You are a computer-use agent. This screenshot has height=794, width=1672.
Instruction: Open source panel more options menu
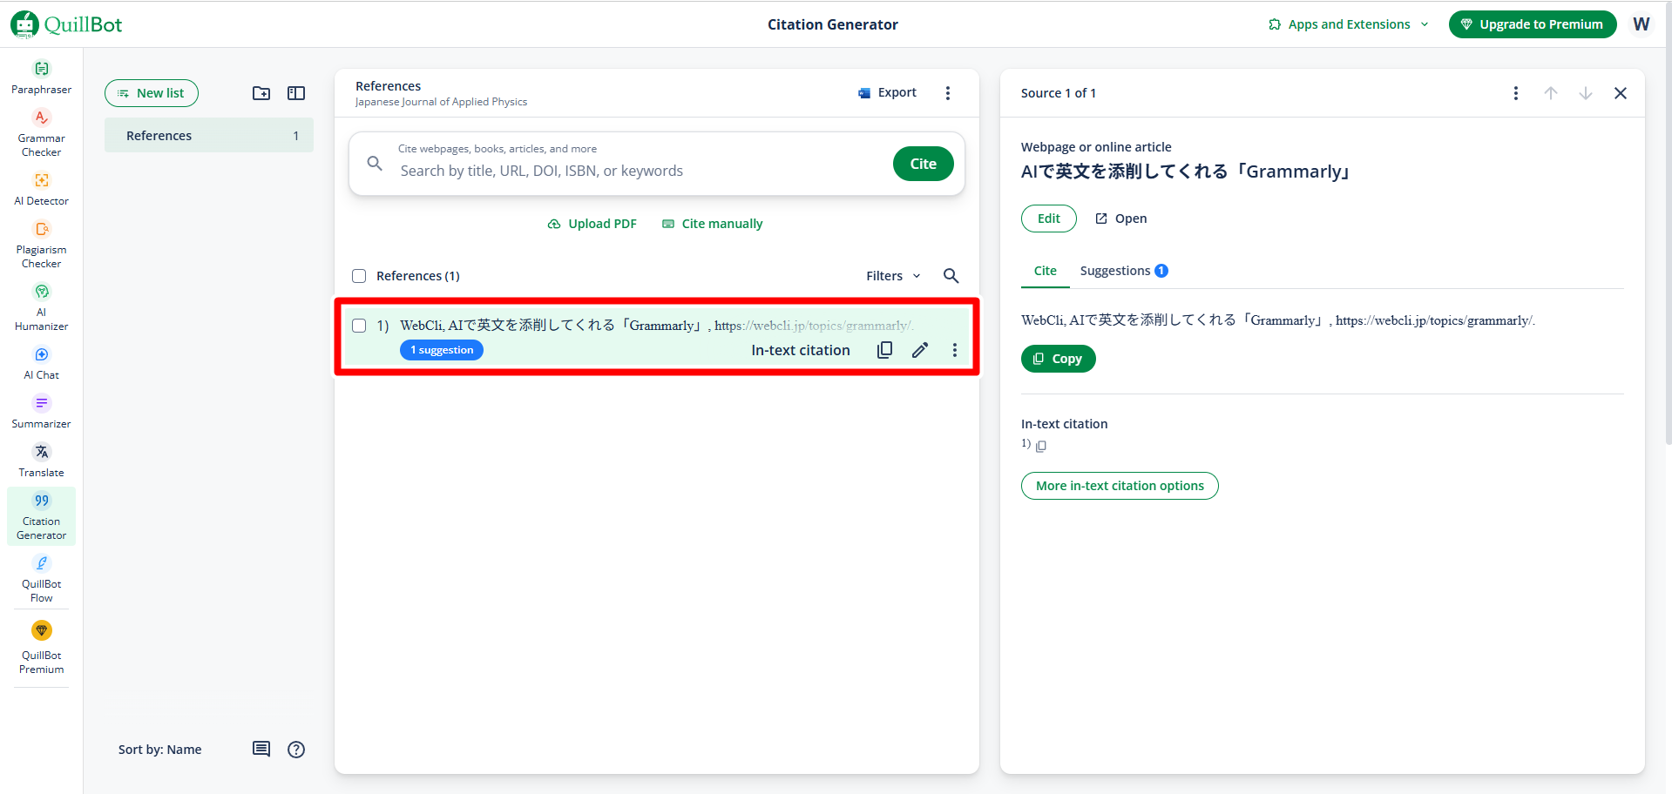tap(1516, 93)
